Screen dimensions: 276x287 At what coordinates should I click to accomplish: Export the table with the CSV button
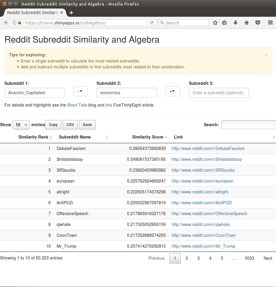70,125
